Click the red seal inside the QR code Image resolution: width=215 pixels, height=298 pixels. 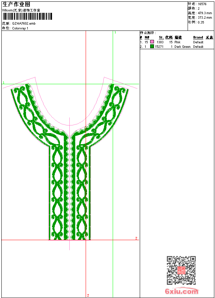[181, 271]
